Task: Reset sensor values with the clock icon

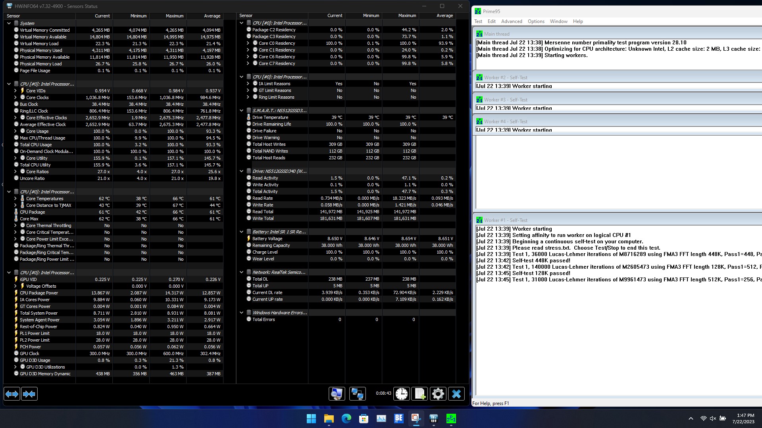Action: tap(402, 394)
